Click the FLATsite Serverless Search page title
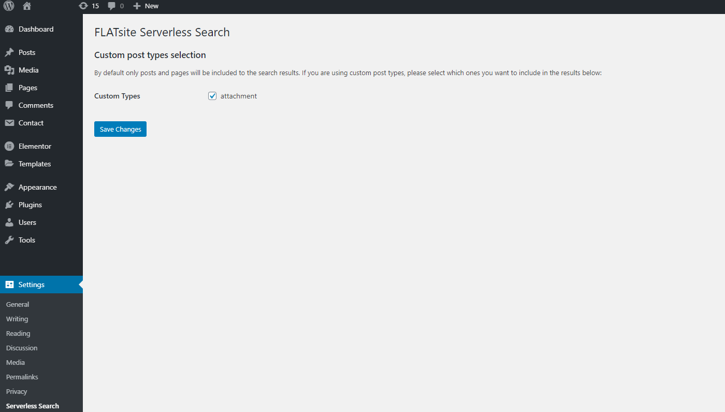The image size is (725, 412). (x=162, y=32)
